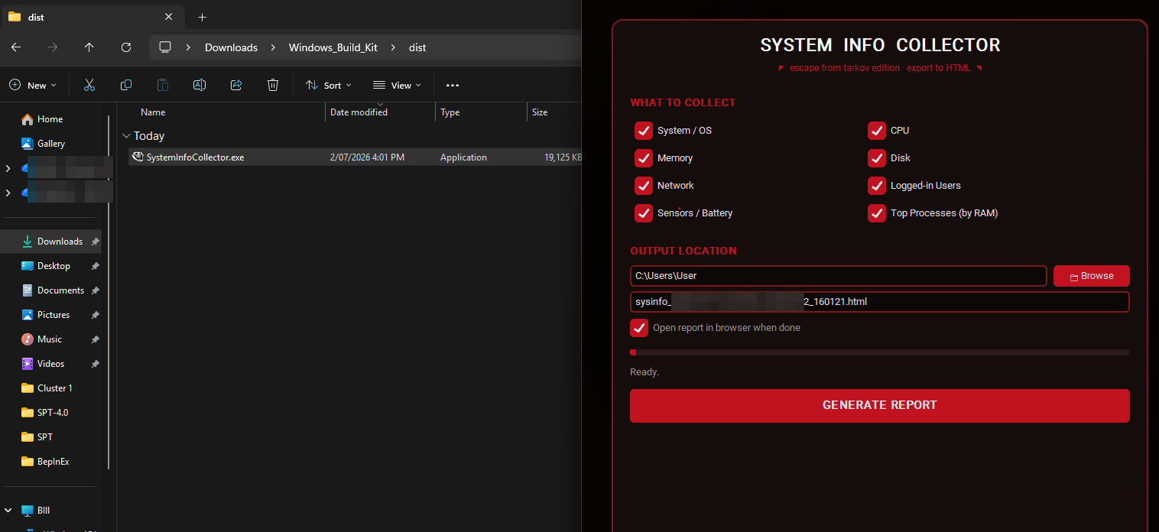Click the Browse button
The image size is (1159, 532).
click(x=1091, y=276)
